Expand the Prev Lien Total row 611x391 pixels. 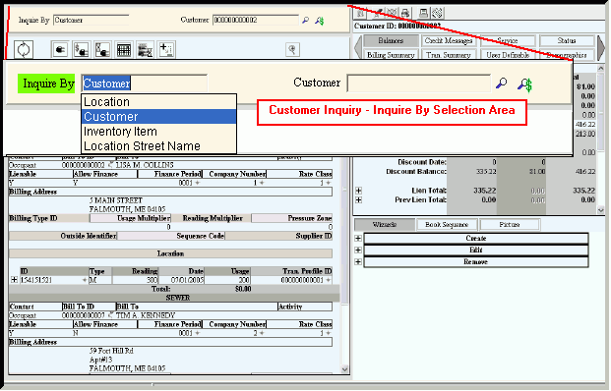tap(358, 200)
